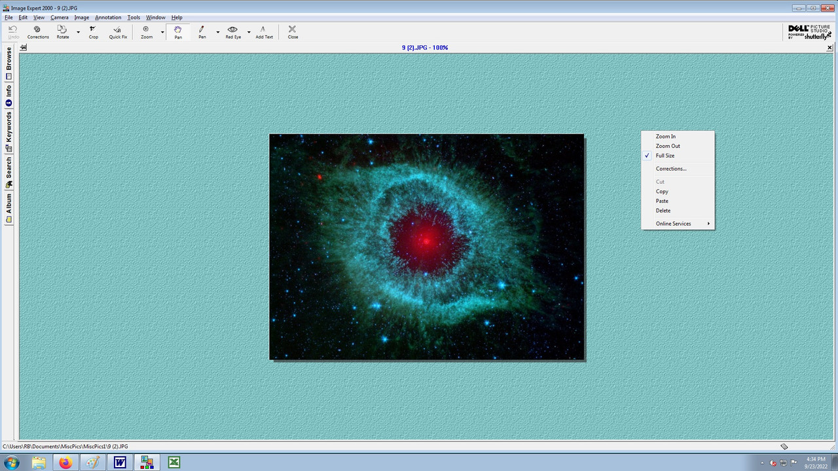This screenshot has width=838, height=471.
Task: Apply Quick Fix from the toolbar
Action: (118, 32)
